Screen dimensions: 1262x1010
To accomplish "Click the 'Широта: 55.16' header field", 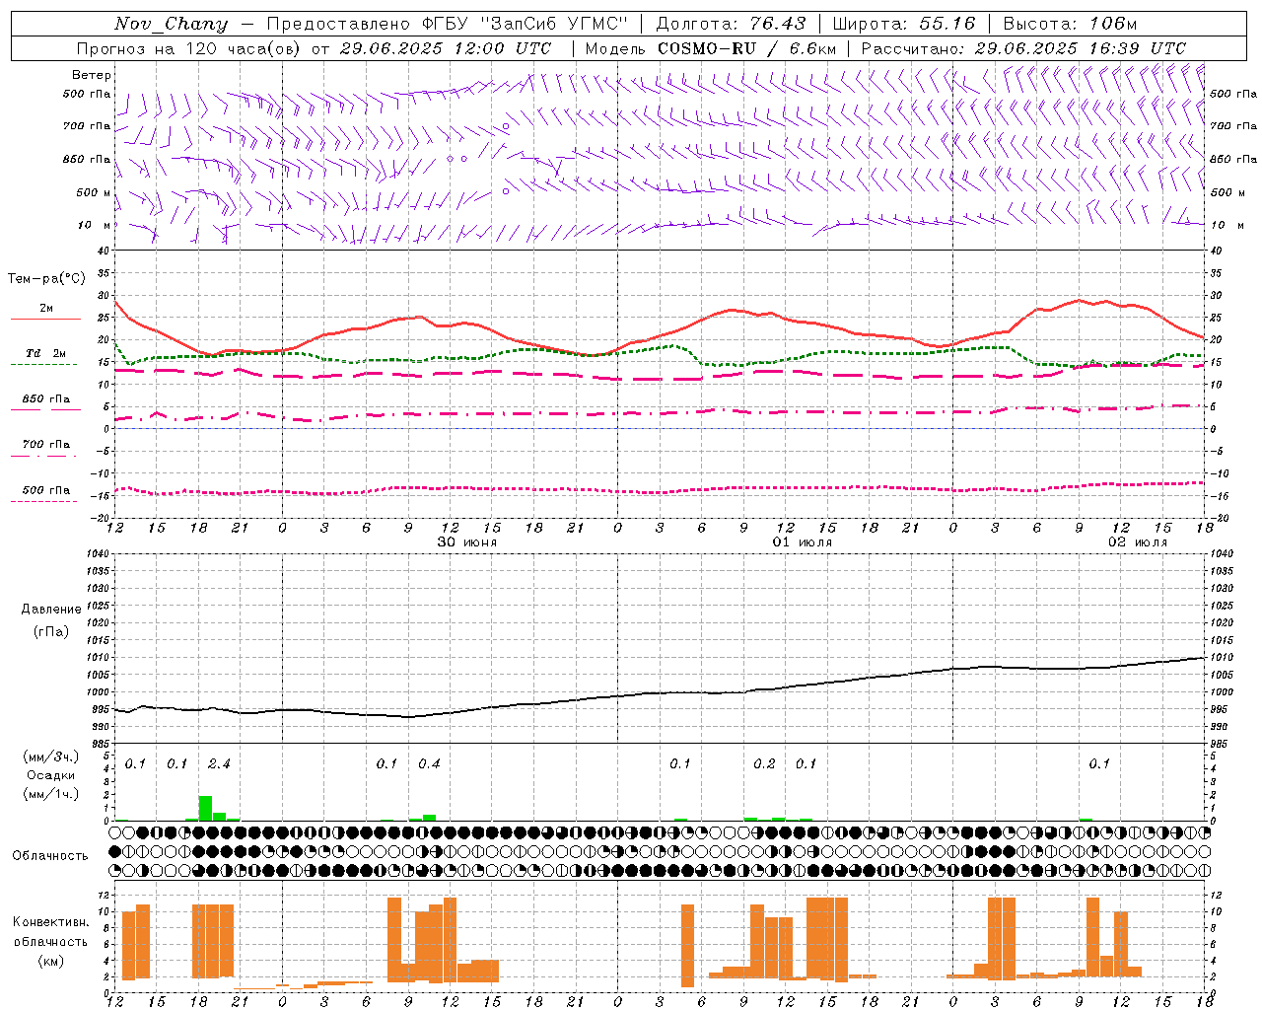I will (904, 24).
